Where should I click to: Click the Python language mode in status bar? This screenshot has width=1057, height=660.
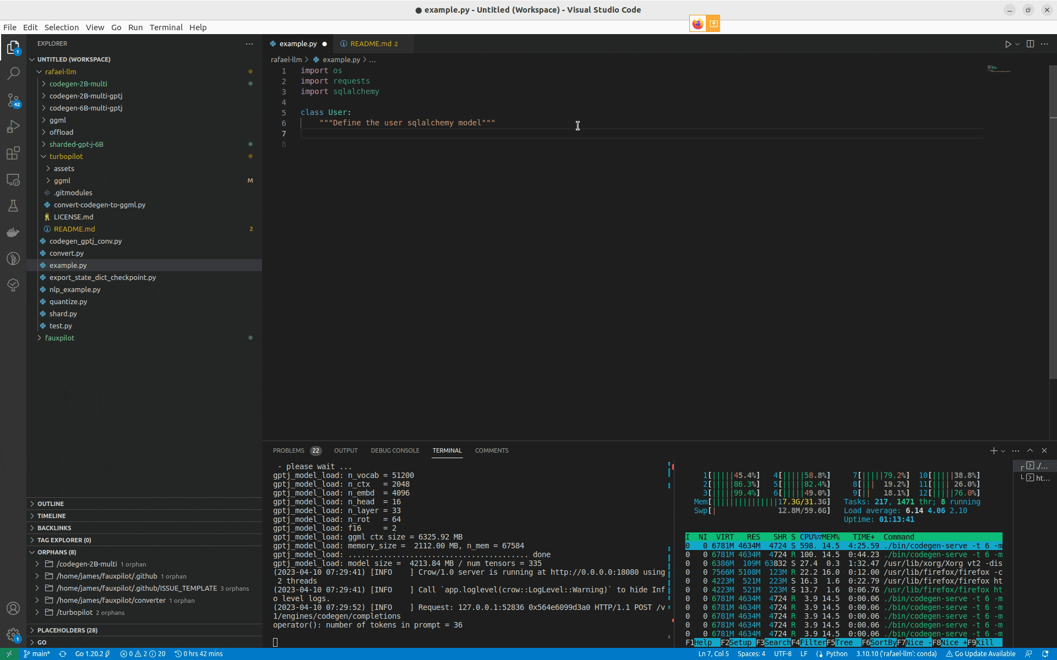pos(836,654)
